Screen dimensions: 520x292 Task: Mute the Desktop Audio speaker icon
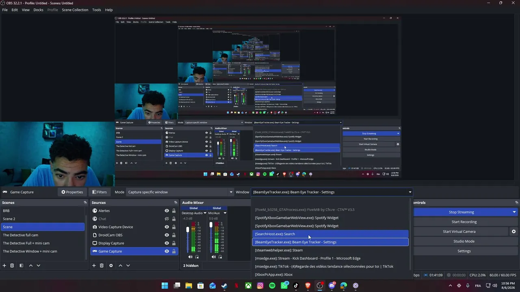tap(190, 257)
